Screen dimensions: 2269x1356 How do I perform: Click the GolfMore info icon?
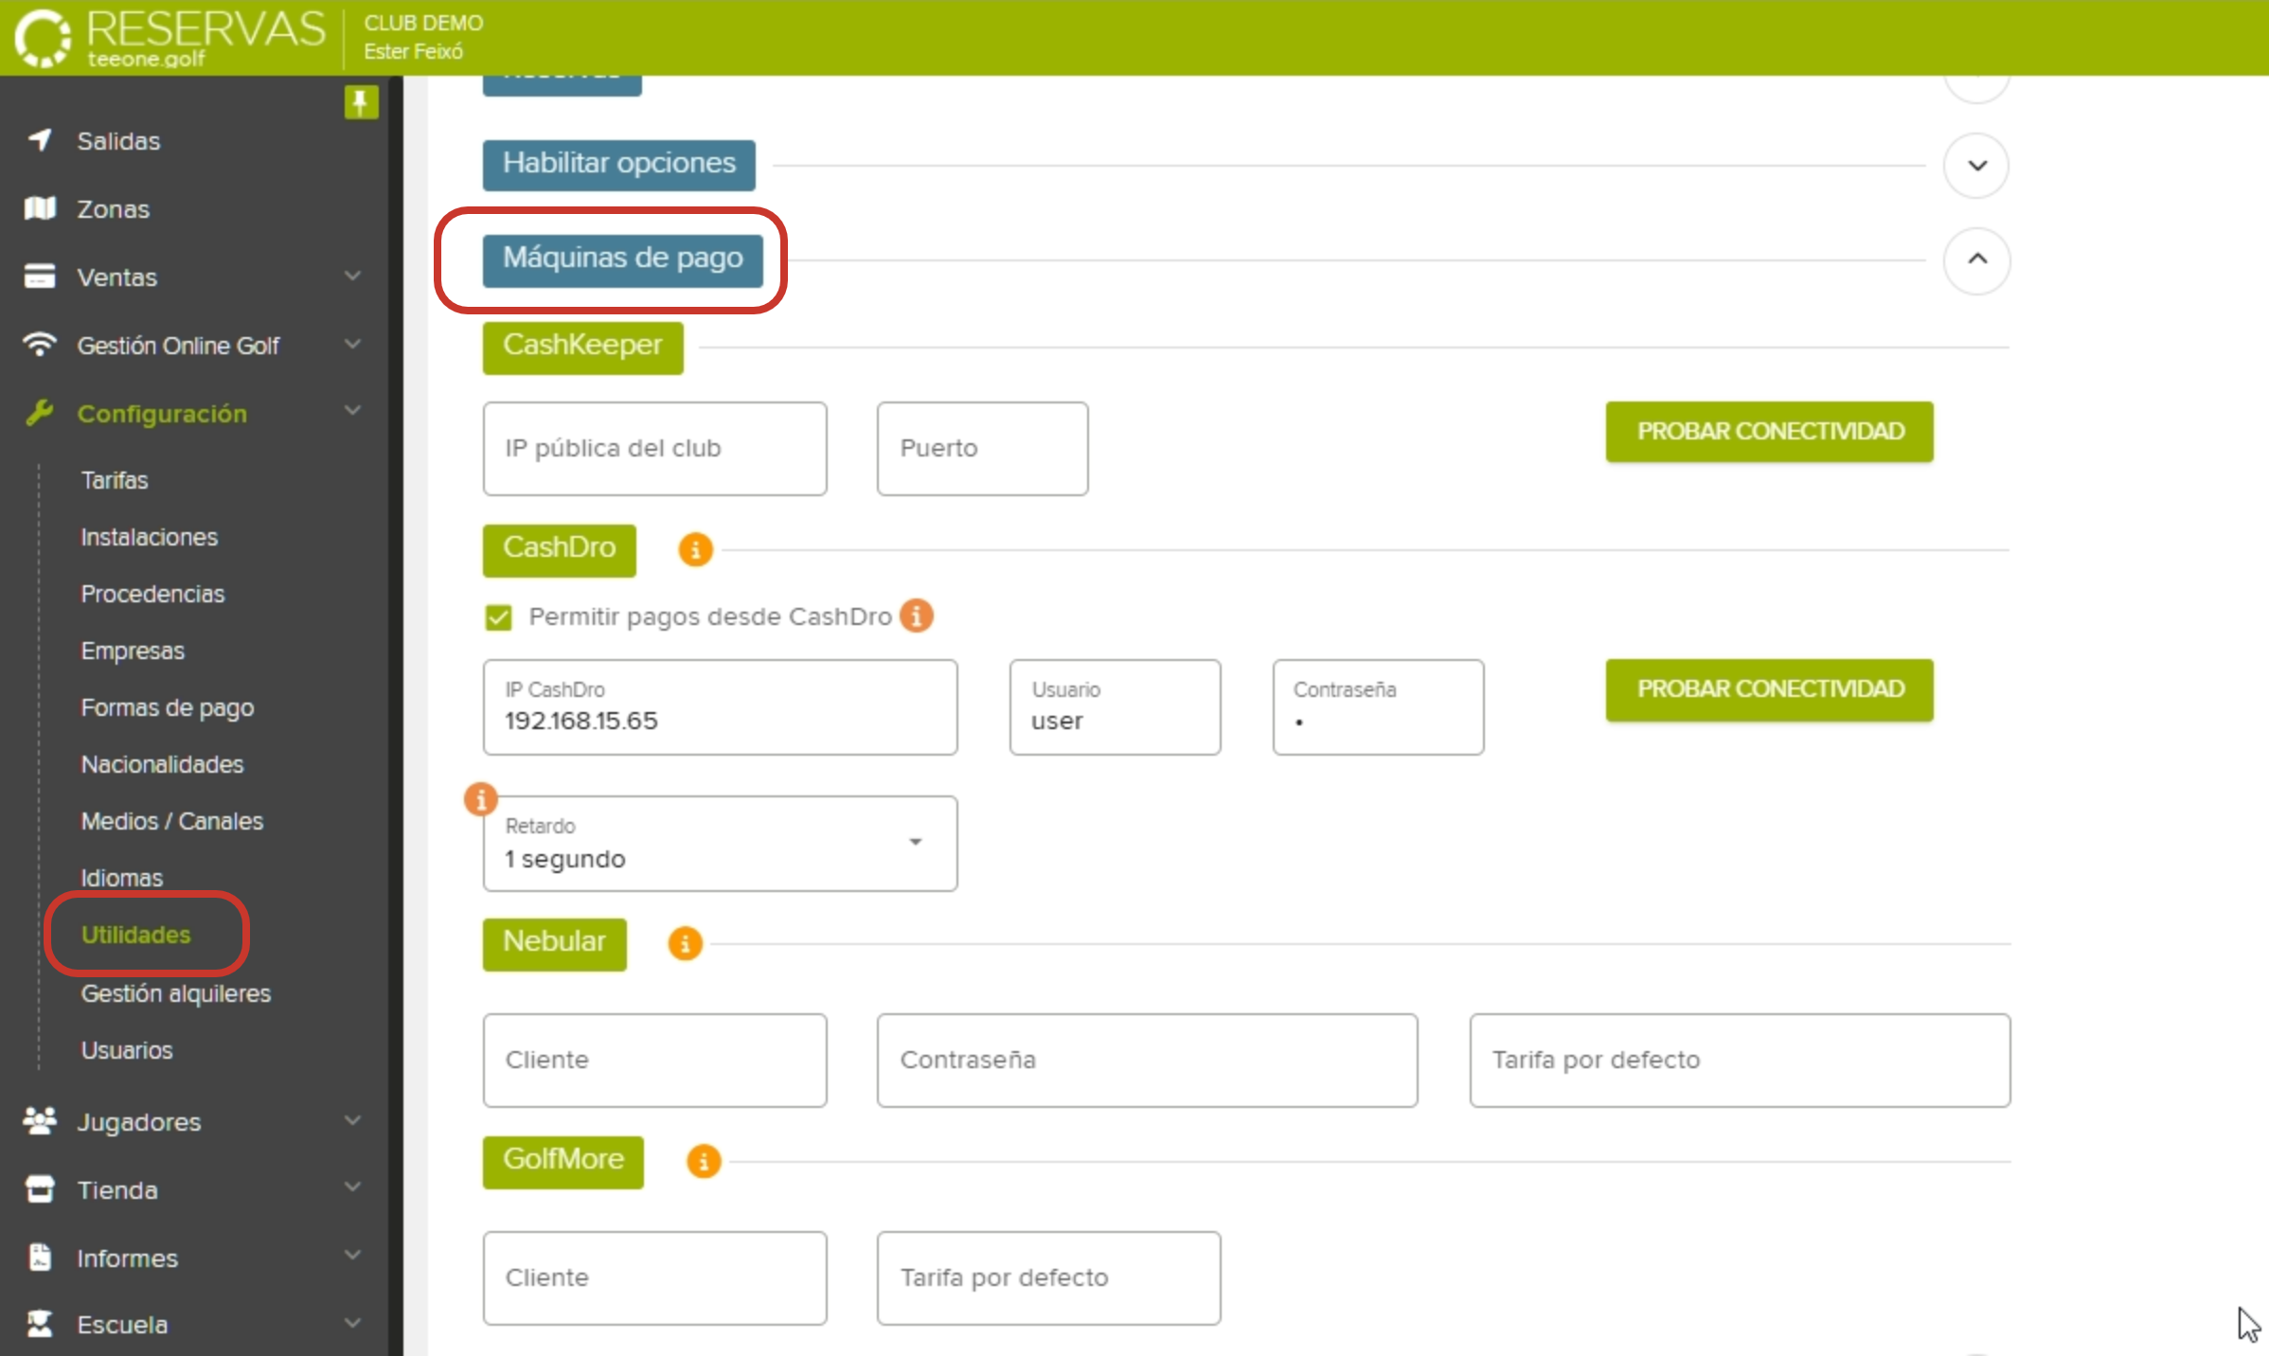[x=703, y=1161]
